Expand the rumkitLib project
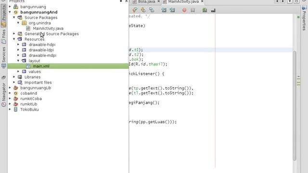308x173 pixels. click(10, 104)
